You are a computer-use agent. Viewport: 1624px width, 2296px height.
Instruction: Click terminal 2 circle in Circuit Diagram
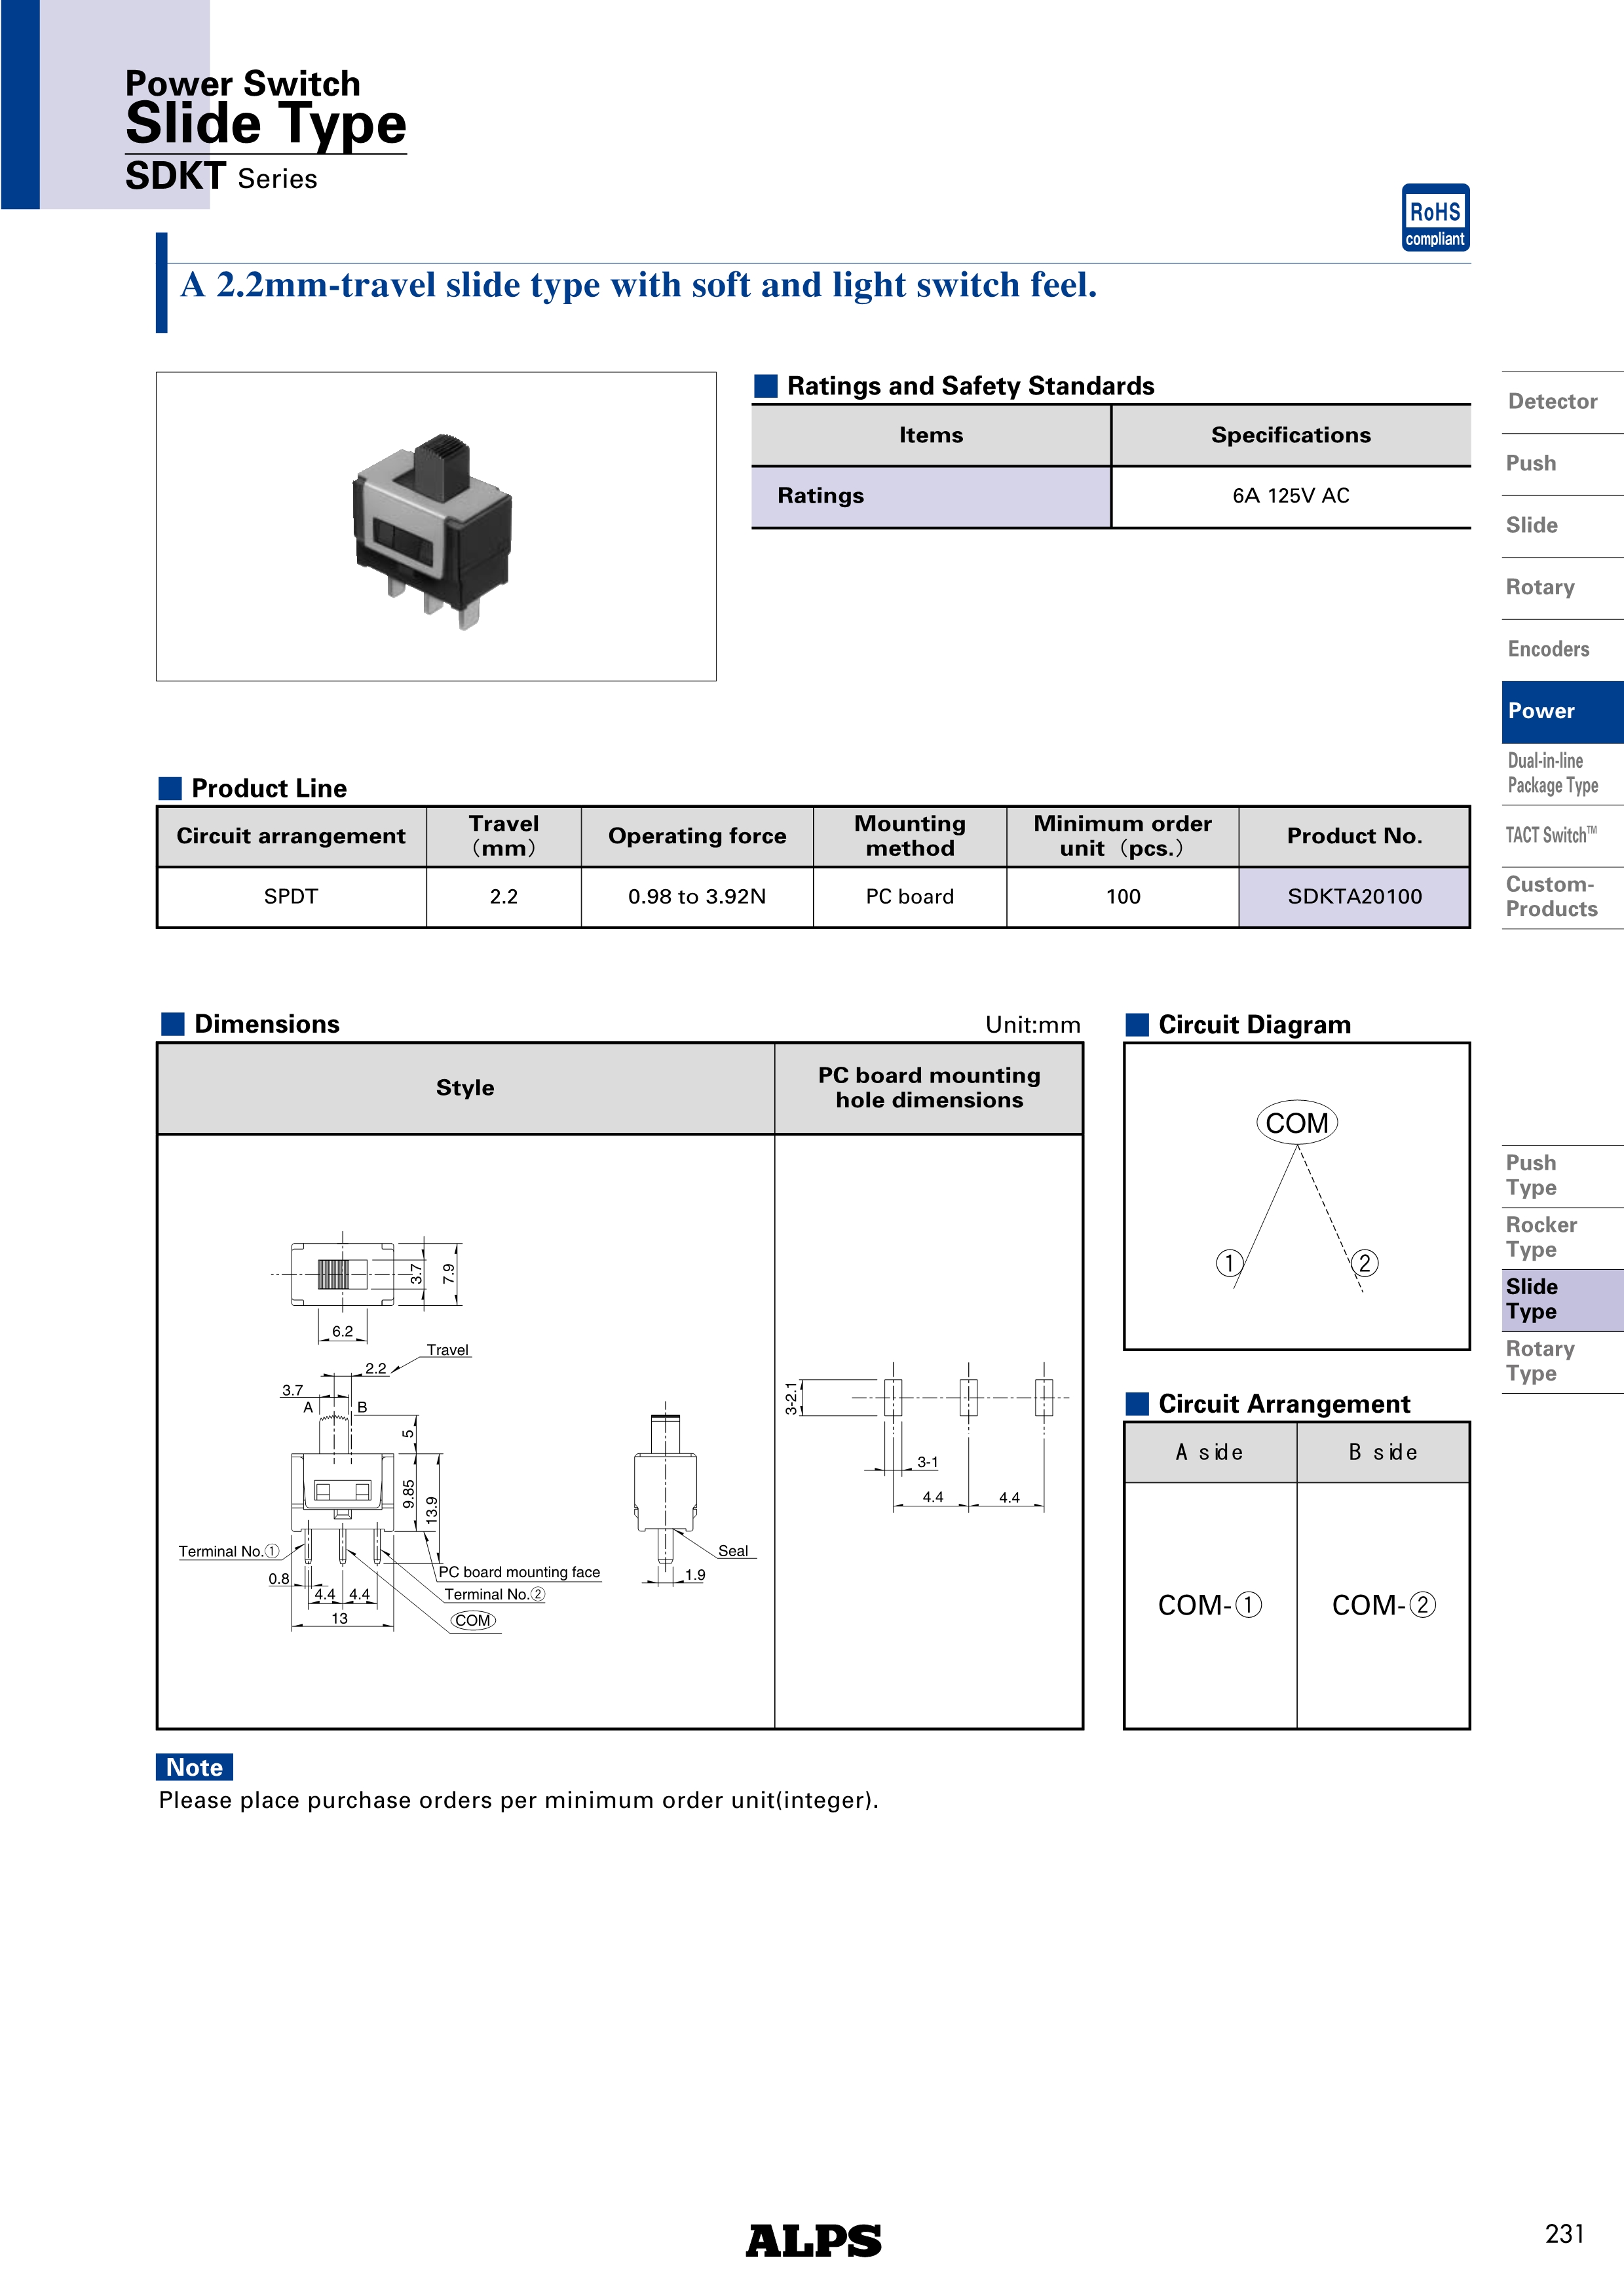tap(1364, 1263)
